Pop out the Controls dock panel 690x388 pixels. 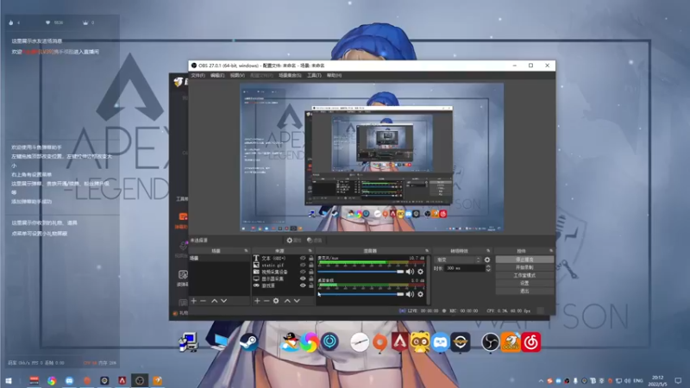[x=551, y=251]
